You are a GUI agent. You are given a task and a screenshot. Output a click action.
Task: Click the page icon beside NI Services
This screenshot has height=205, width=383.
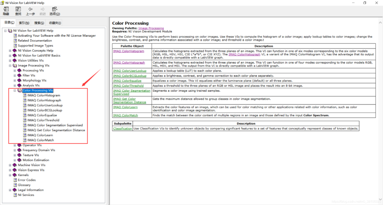coord(15,195)
